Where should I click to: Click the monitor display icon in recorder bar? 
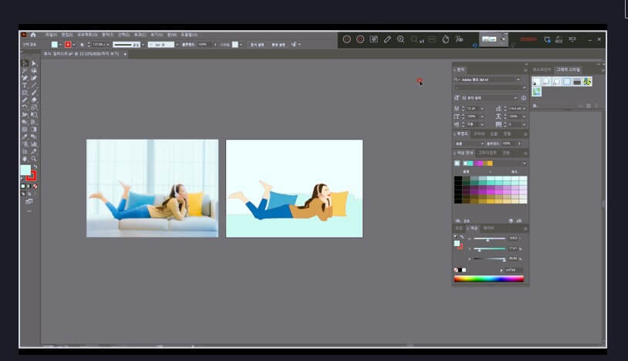point(572,39)
